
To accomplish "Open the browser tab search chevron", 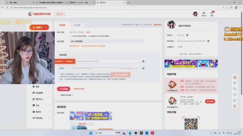I will (x=2, y=2).
